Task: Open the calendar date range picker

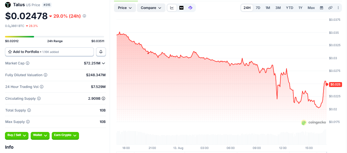Action: 322,8
